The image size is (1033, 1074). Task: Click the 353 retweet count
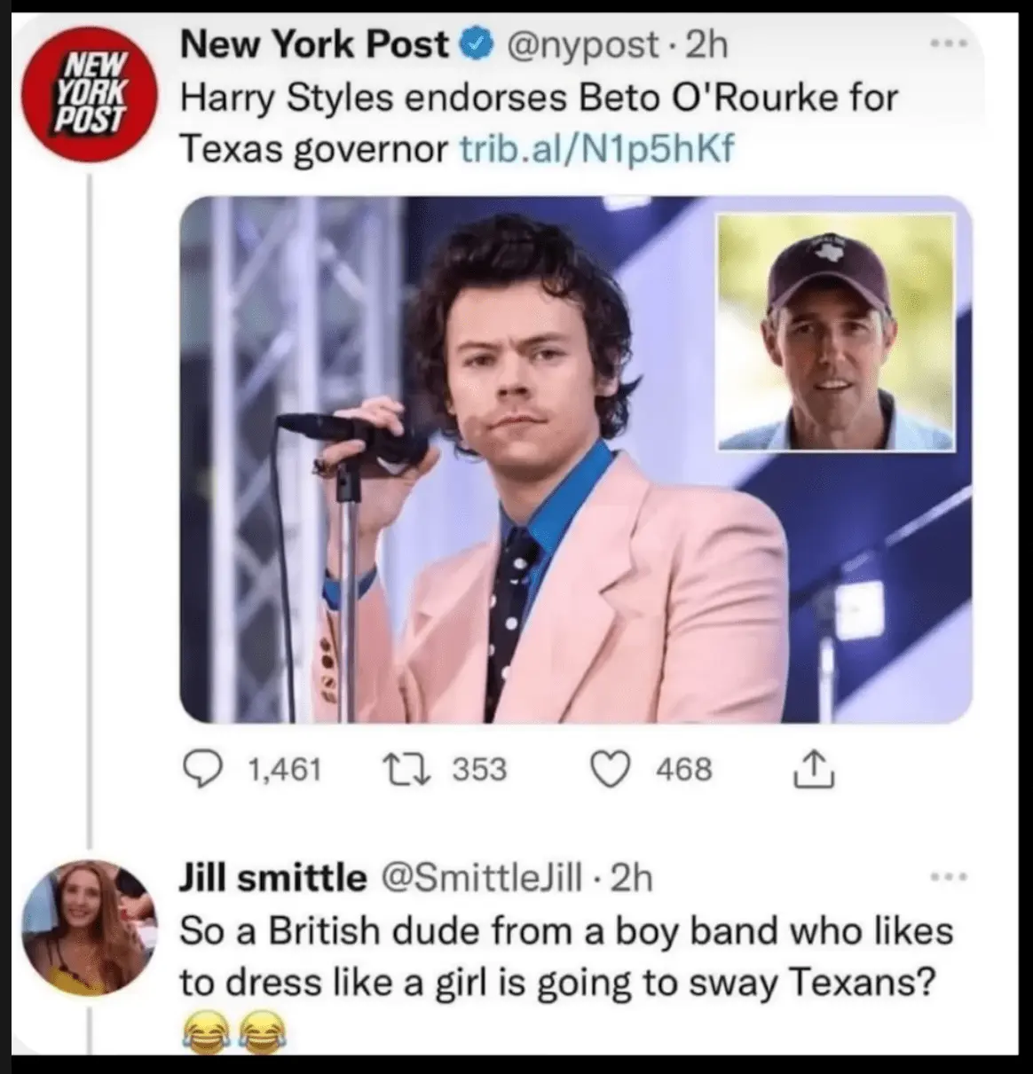(x=479, y=769)
